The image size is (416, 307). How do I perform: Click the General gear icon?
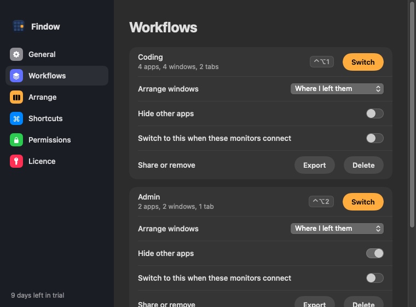coord(16,54)
